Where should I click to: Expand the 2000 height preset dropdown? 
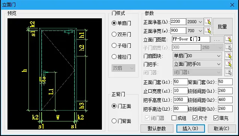pos(195,22)
